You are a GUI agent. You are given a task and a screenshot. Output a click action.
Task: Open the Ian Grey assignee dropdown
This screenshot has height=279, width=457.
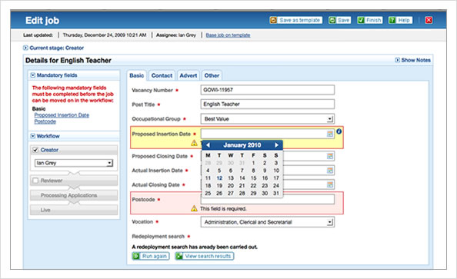[74, 163]
